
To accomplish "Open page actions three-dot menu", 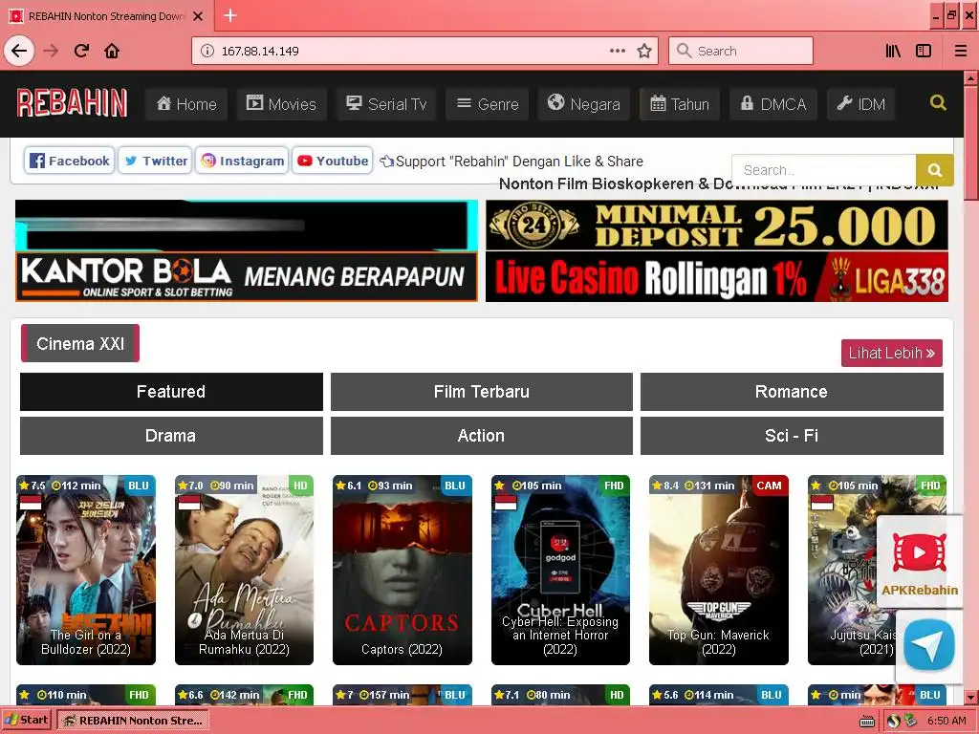I will pos(618,51).
